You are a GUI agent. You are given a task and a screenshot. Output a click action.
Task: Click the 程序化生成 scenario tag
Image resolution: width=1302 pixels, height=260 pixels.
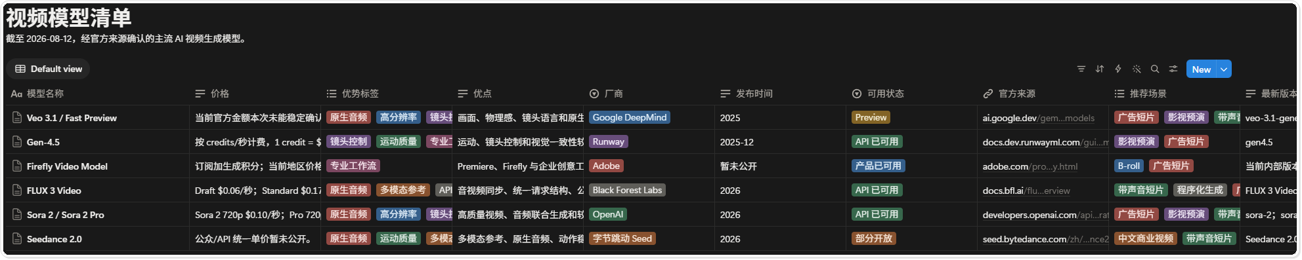pyautogui.click(x=1200, y=190)
